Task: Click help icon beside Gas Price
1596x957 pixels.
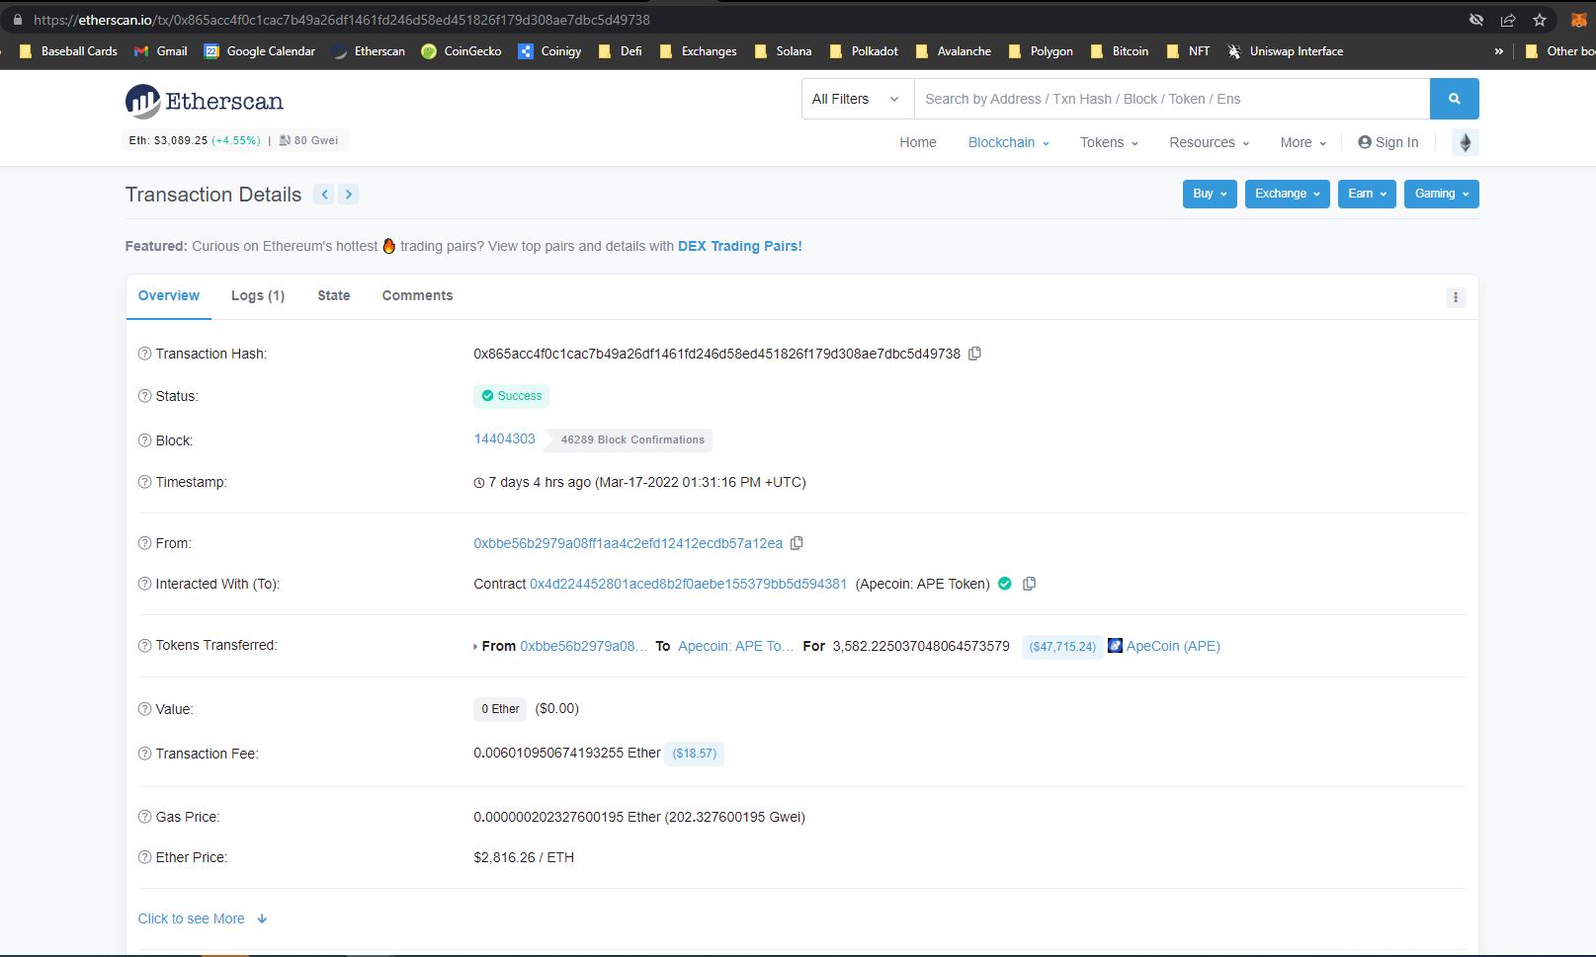Action: pos(144,817)
